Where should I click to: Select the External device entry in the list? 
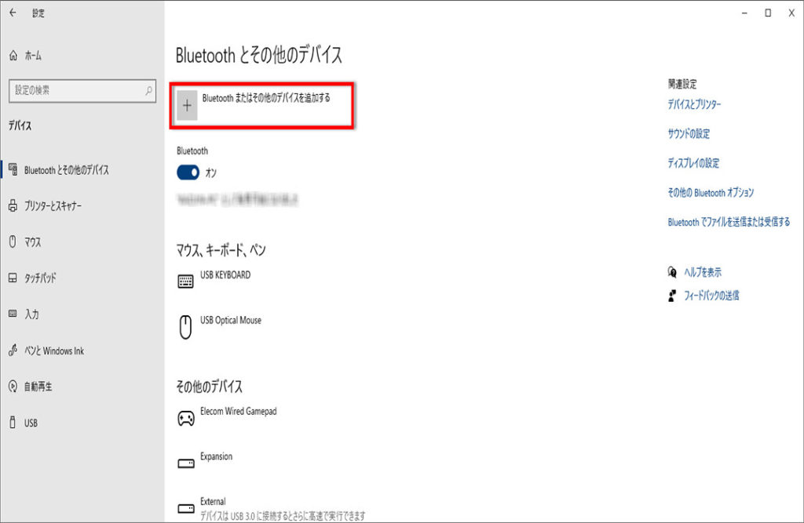(x=213, y=502)
